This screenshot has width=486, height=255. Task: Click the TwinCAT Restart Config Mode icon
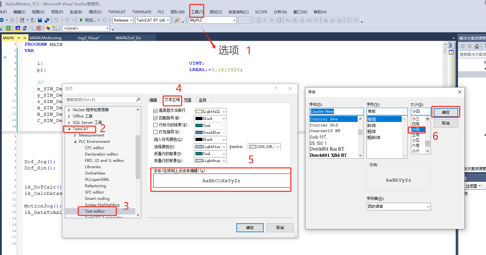click(18, 28)
